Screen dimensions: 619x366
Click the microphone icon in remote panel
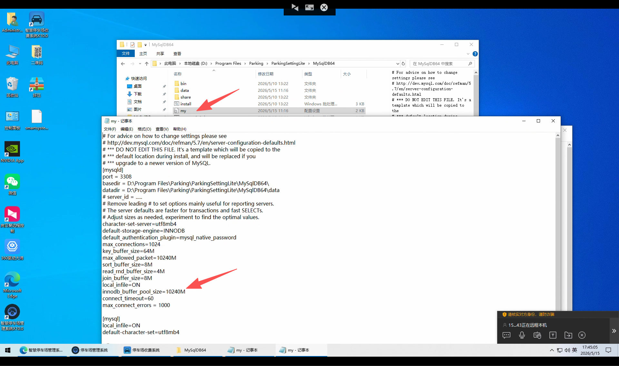pos(522,335)
